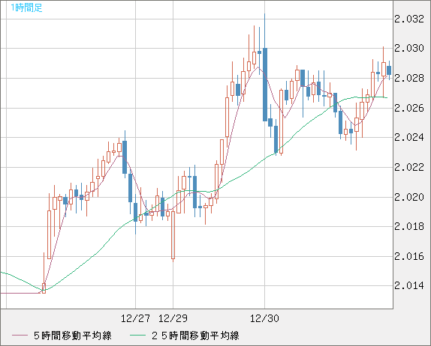Click the 2.030 price axis label
431x346 pixels.
point(409,48)
